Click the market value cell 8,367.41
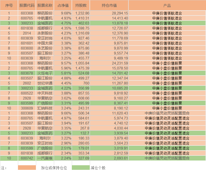This screenshot has height=170, width=206. tap(109, 103)
